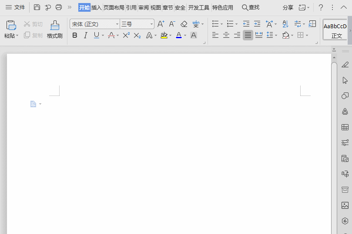The image size is (352, 234).
Task: Switch to the 审阅 tab
Action: coord(144,8)
